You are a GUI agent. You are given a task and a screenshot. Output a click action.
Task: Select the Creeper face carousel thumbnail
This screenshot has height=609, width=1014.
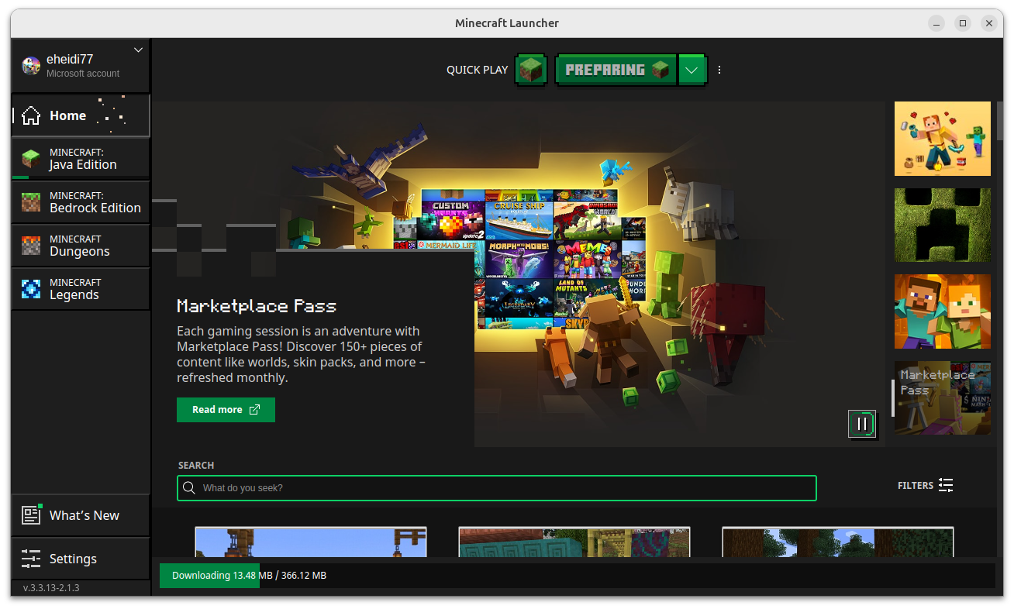point(942,225)
